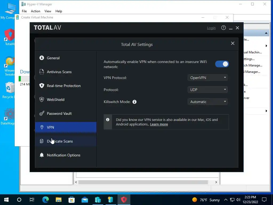Open TotalAV desktop shortcut
Image resolution: width=273 pixels, height=205 pixels.
click(x=9, y=37)
